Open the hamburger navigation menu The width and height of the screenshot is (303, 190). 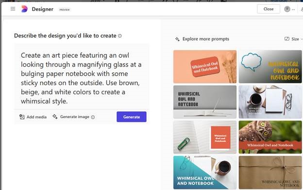click(13, 9)
